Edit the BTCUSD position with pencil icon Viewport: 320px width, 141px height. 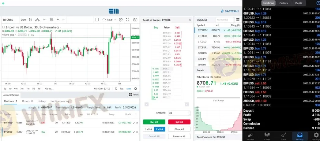tap(134, 132)
